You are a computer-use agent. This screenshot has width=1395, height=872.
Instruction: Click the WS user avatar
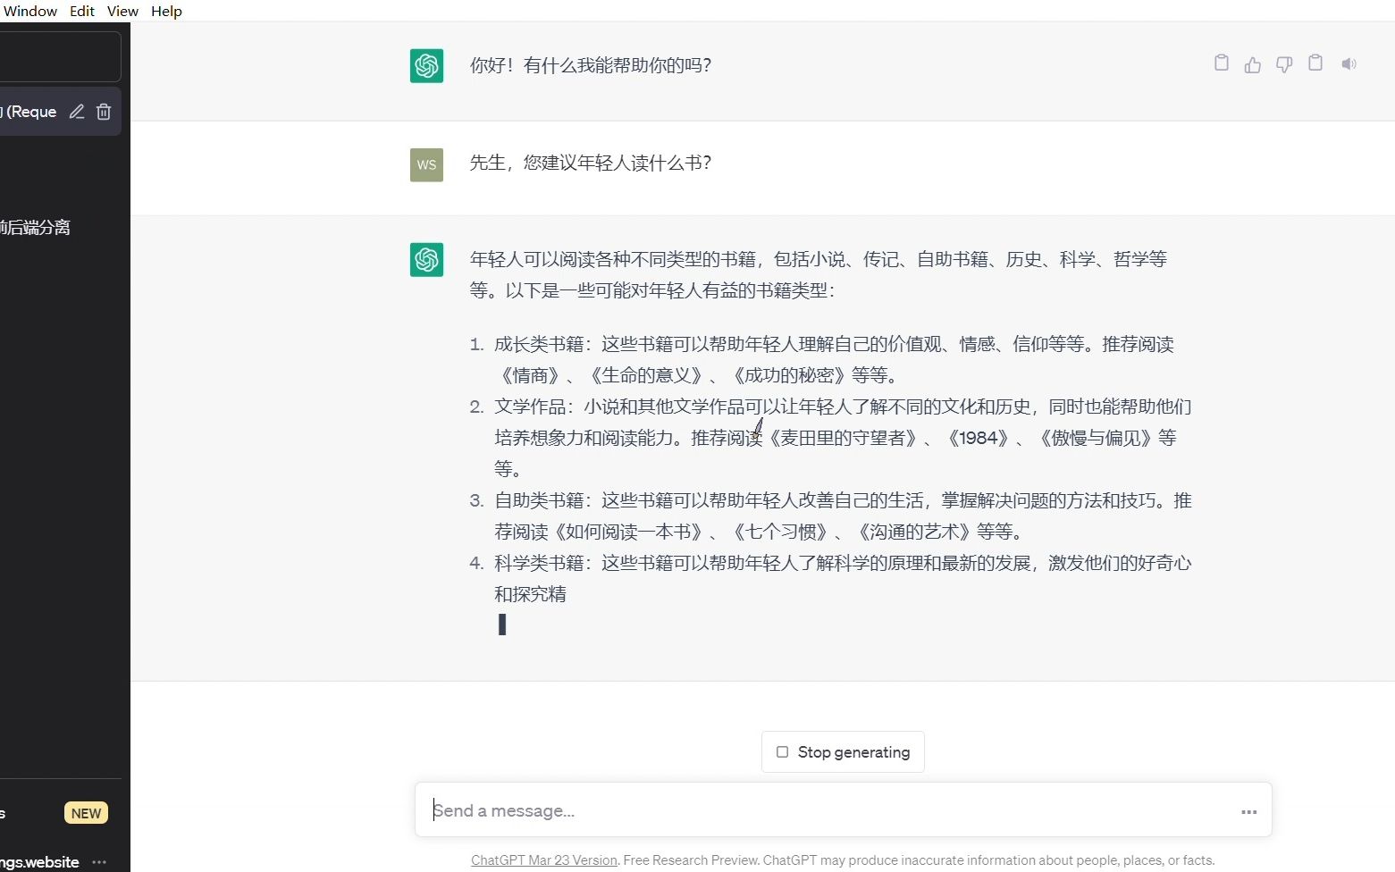click(426, 164)
